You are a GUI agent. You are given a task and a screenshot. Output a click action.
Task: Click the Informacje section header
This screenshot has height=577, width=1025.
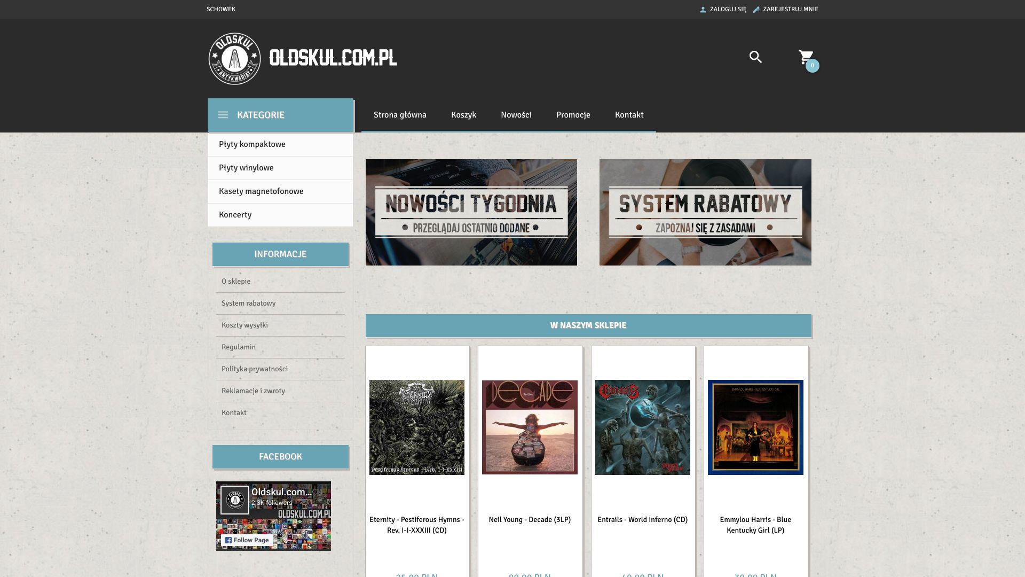coord(280,254)
